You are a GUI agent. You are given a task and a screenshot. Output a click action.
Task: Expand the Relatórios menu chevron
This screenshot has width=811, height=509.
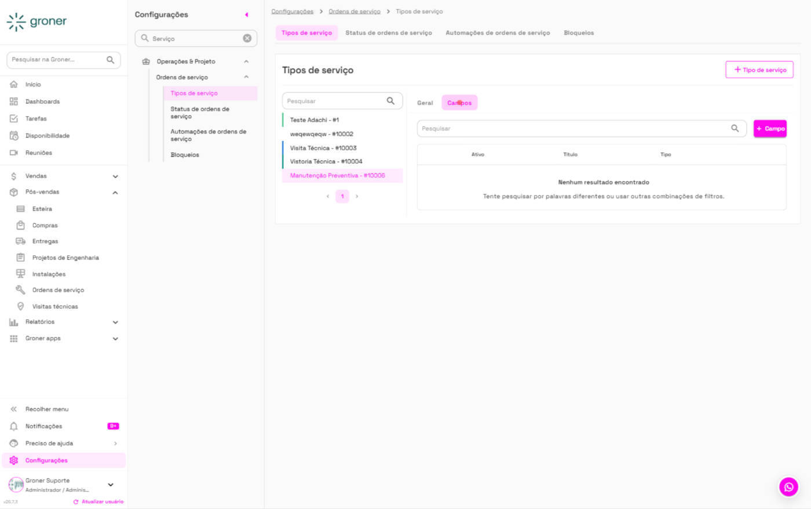tap(115, 322)
